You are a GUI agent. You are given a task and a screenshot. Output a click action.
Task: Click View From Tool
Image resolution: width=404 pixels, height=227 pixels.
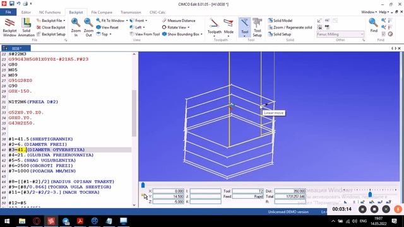pyautogui.click(x=145, y=34)
